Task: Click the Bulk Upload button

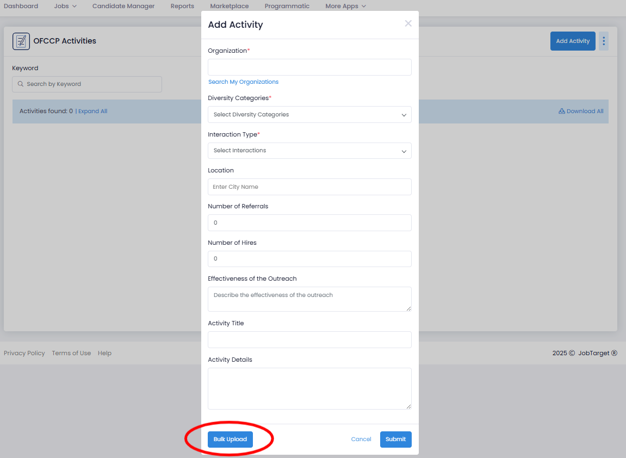Action: [230, 439]
